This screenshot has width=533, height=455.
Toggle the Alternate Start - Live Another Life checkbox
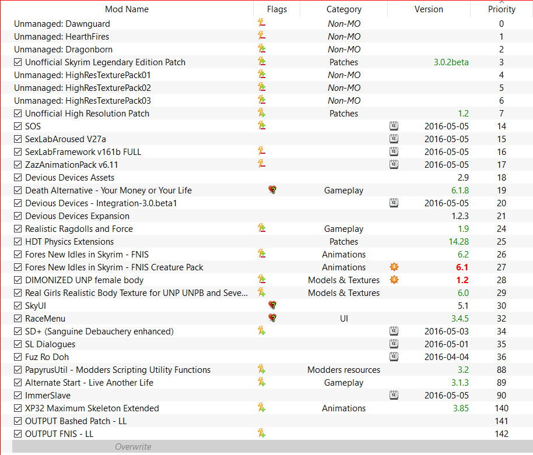pos(18,383)
